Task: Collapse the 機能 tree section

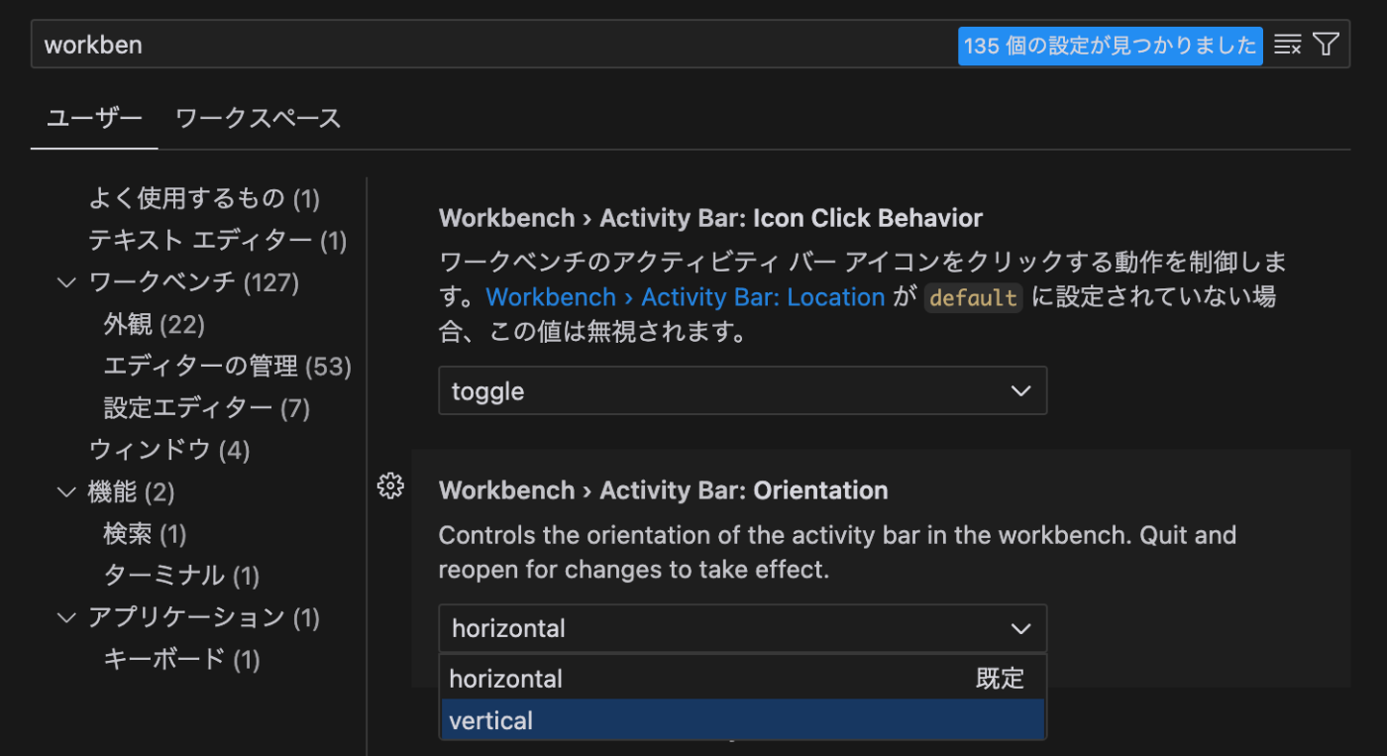Action: (66, 491)
